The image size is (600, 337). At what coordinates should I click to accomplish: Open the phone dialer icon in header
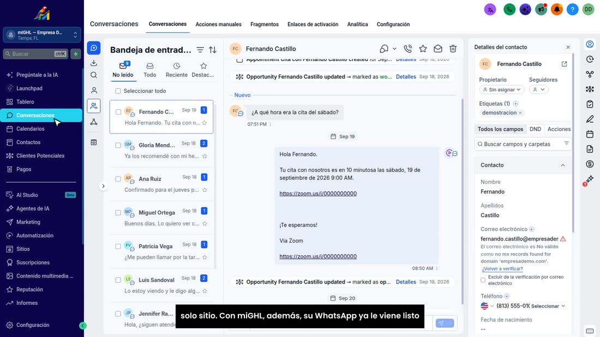[509, 9]
